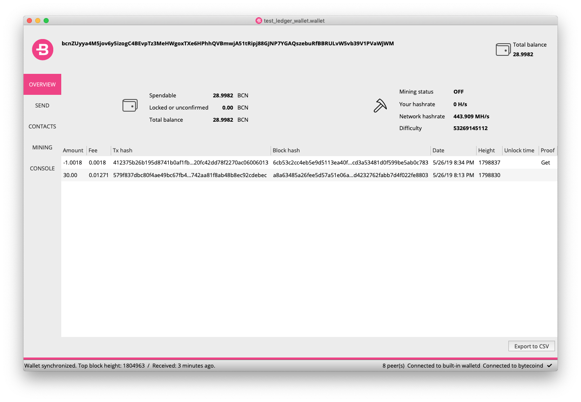
Task: Select the -1.0018 amount cell
Action: 73,163
